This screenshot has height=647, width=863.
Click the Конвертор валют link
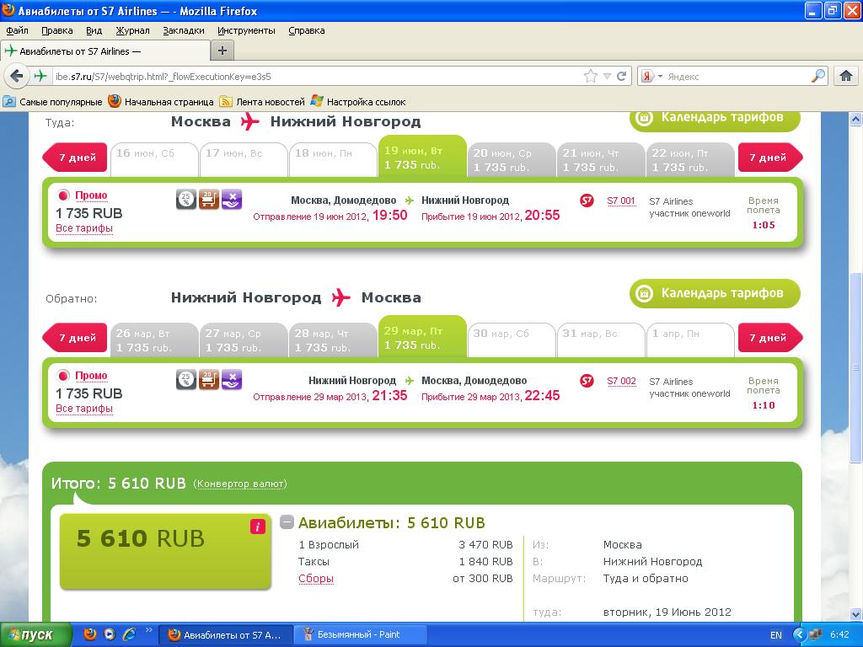tap(240, 484)
